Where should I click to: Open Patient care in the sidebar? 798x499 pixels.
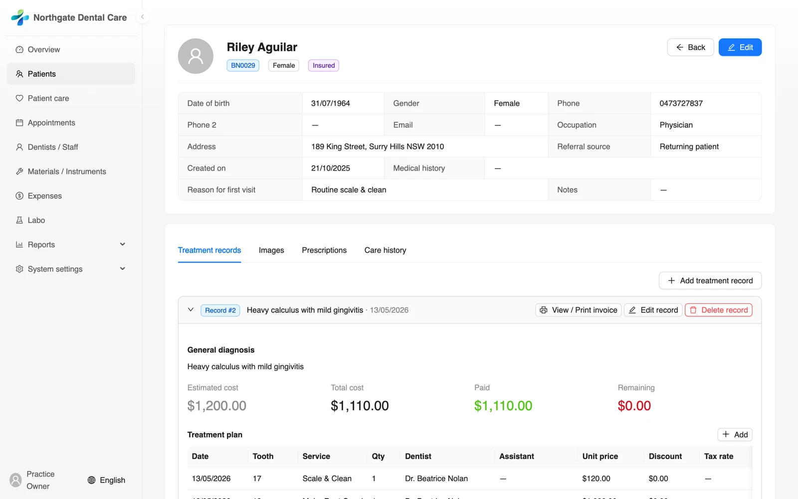coord(71,98)
